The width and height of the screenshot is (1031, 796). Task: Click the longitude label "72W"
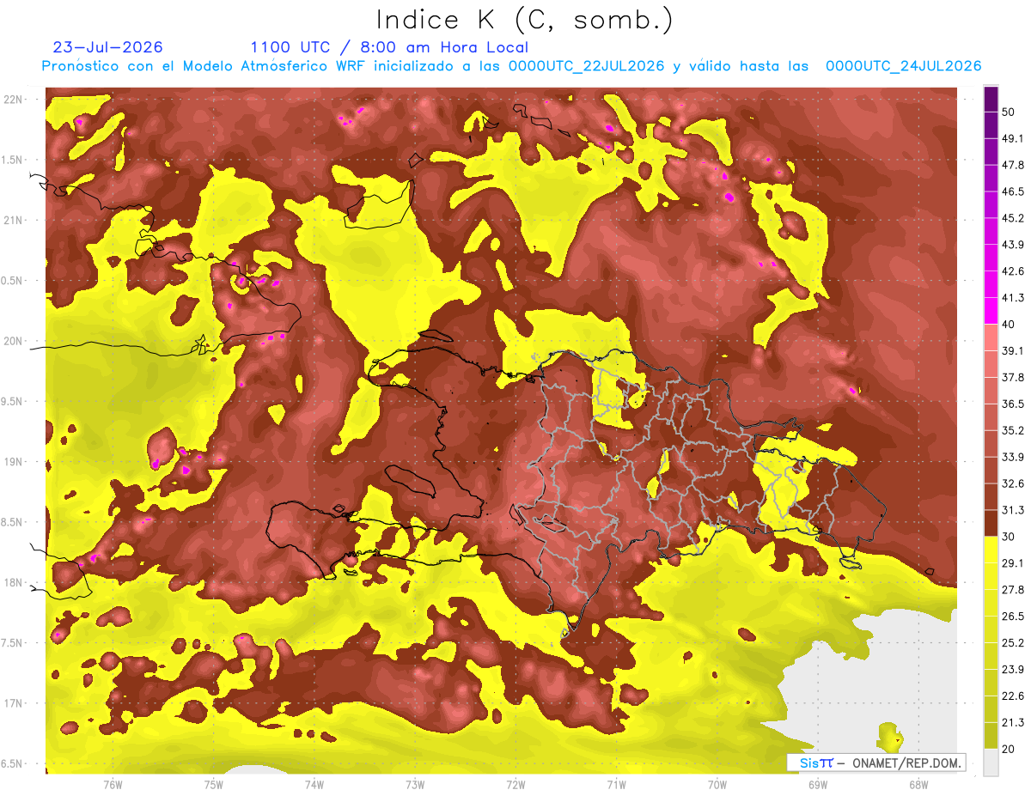click(x=515, y=784)
